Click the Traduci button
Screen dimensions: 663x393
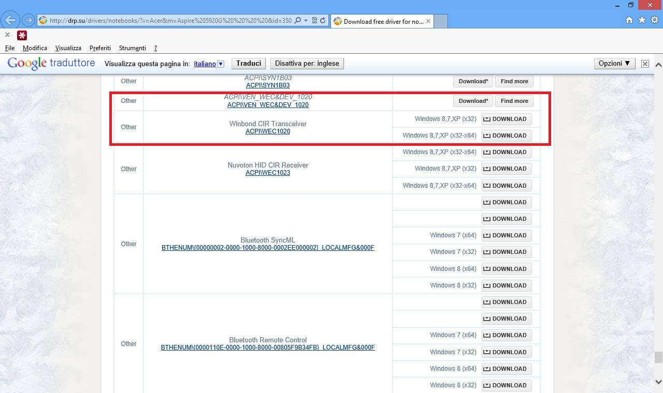[249, 64]
